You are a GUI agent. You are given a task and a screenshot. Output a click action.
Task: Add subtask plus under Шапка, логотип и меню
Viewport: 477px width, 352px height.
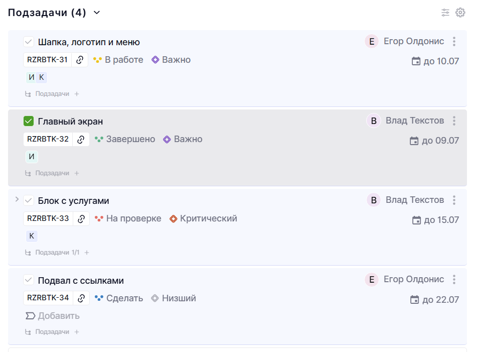pyautogui.click(x=77, y=94)
